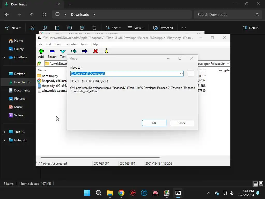Viewport: 265px width, 199px height.
Task: Open the New dropdown in Explorer
Action: [x=13, y=28]
